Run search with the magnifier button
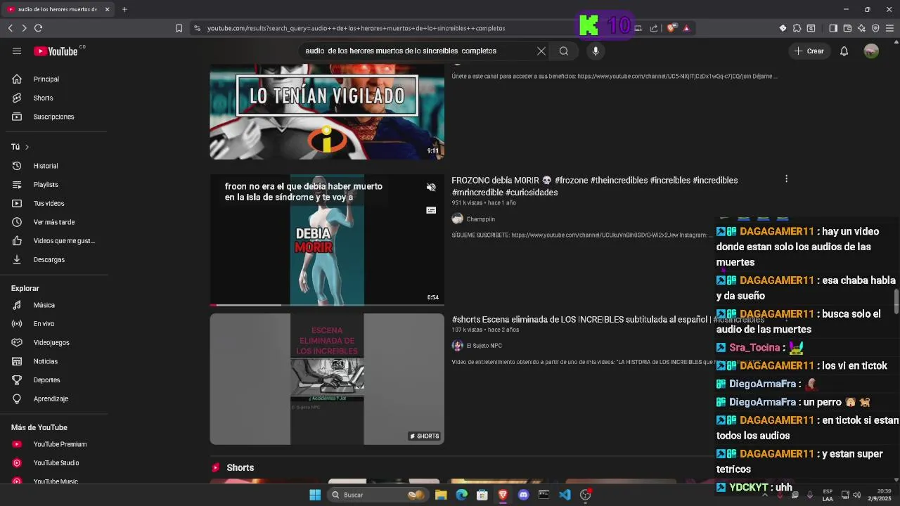Image resolution: width=900 pixels, height=506 pixels. click(564, 51)
